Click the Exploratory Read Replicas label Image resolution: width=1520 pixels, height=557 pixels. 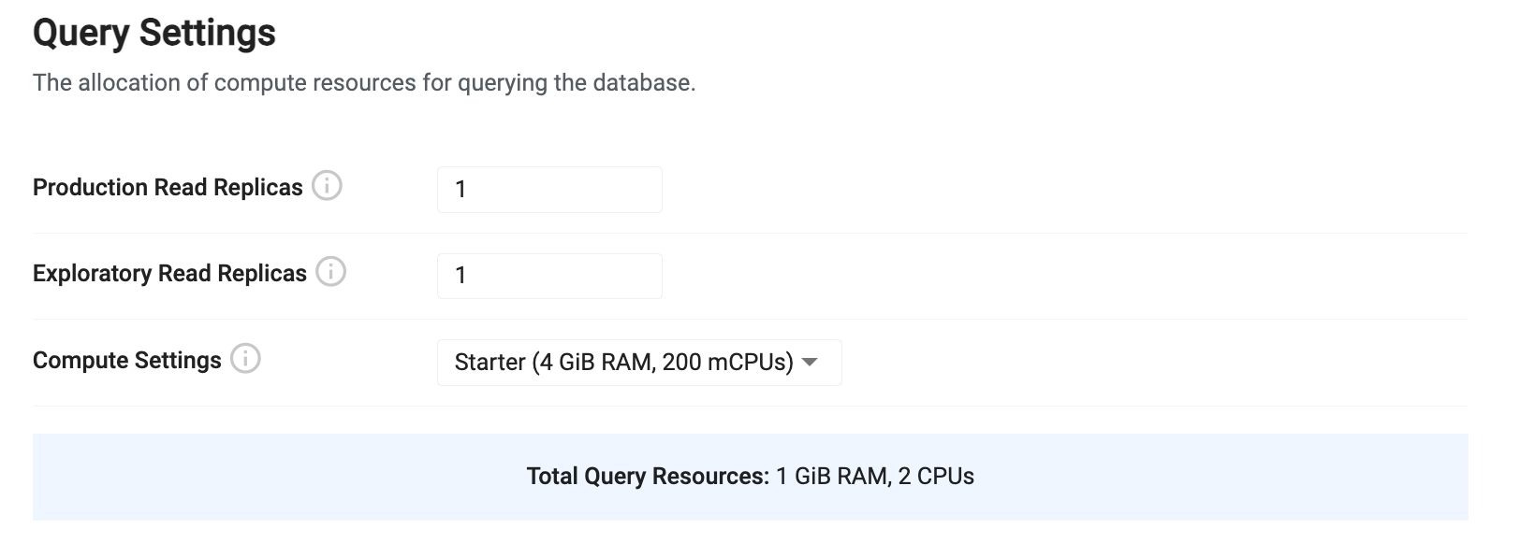tap(169, 274)
